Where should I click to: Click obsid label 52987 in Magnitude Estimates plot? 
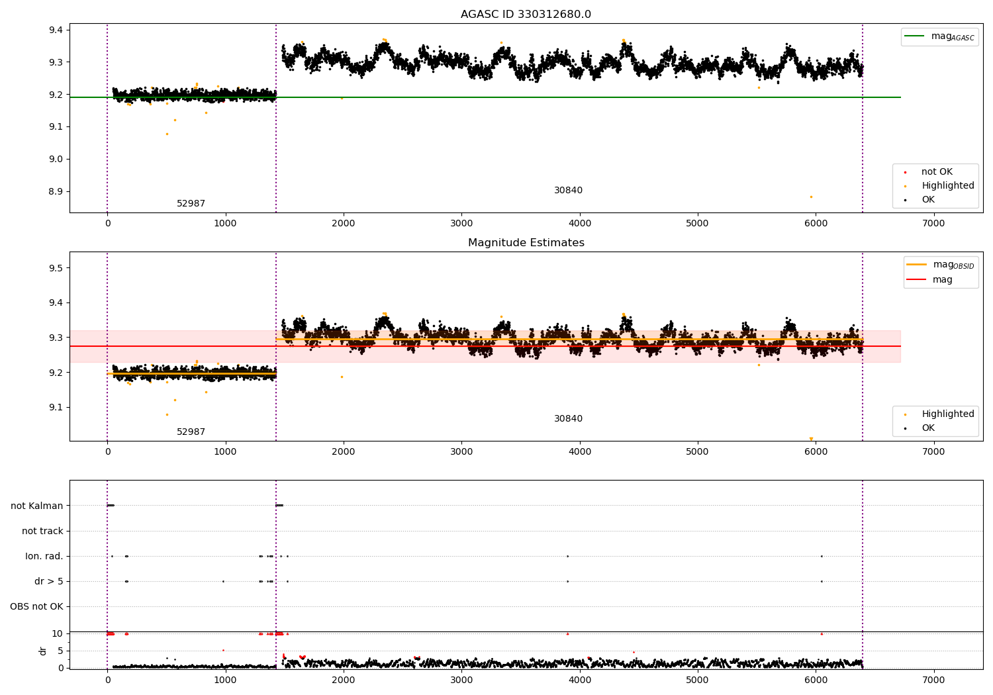coord(191,432)
